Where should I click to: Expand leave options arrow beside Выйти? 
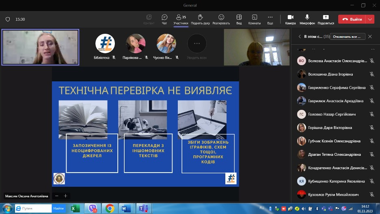[370, 19]
